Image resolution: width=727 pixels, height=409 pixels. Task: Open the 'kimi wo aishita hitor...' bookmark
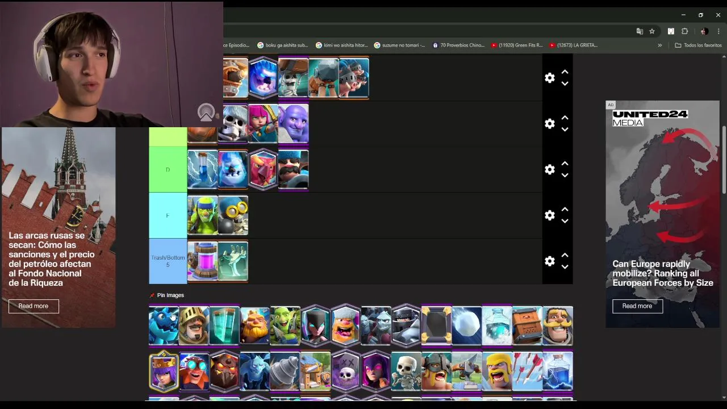(341, 45)
